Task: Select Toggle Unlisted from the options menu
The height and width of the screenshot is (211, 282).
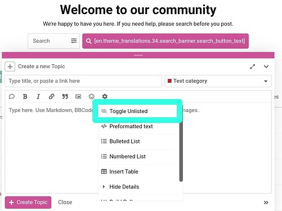Action: tap(137, 111)
